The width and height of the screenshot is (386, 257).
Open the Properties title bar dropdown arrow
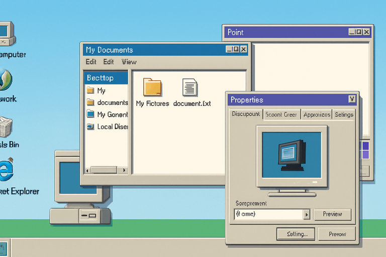(x=351, y=99)
